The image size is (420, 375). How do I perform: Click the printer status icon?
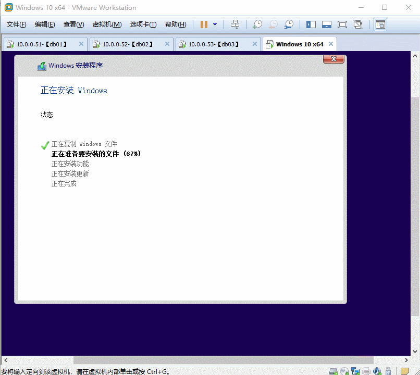click(x=366, y=371)
